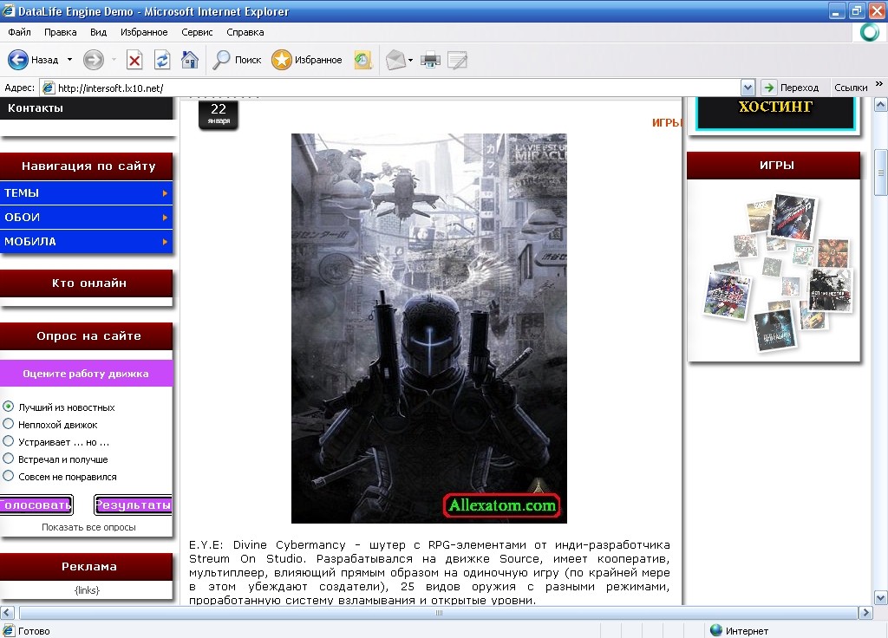This screenshot has width=888, height=638.
Task: Click the Реклама block header
Action: 86,567
